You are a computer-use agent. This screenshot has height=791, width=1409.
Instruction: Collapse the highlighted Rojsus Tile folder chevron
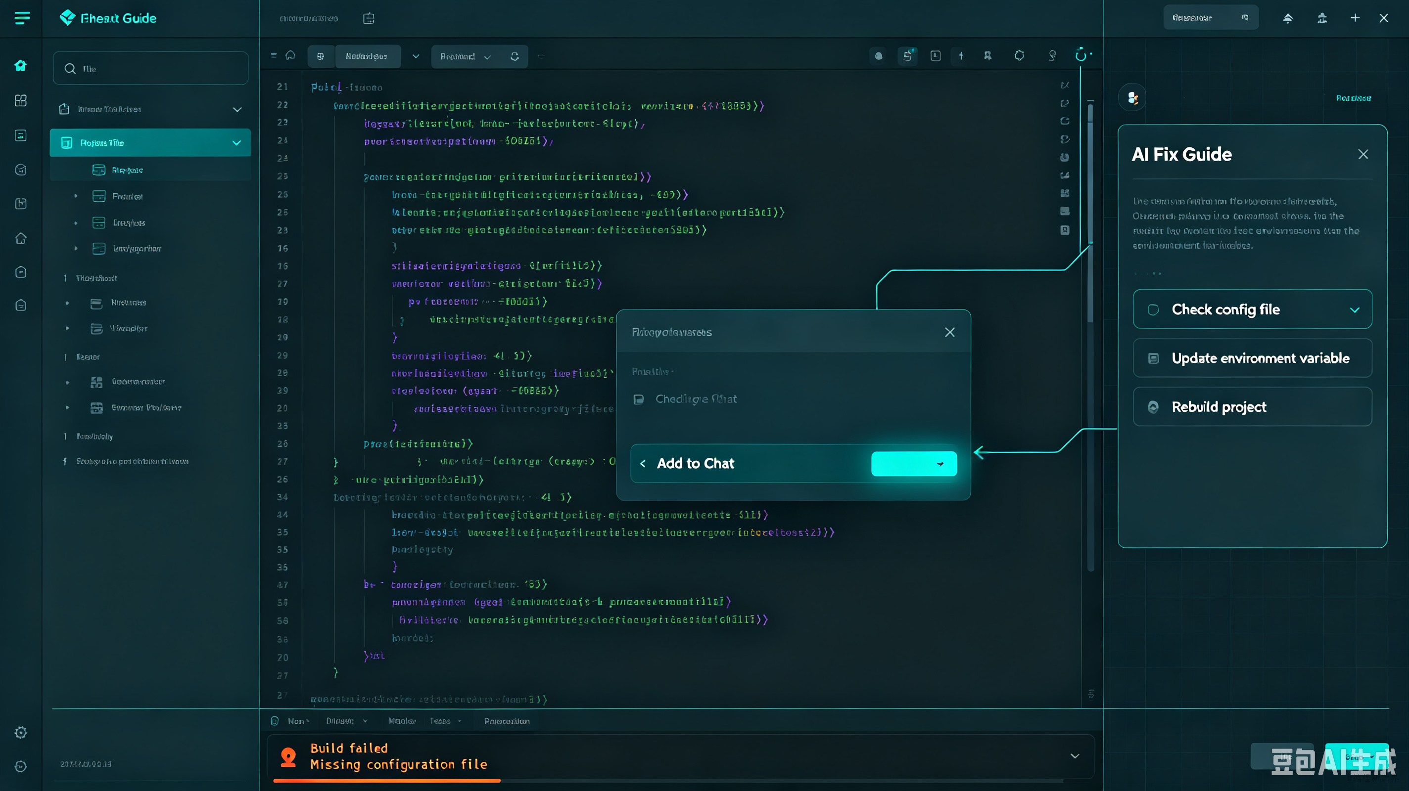(x=237, y=143)
